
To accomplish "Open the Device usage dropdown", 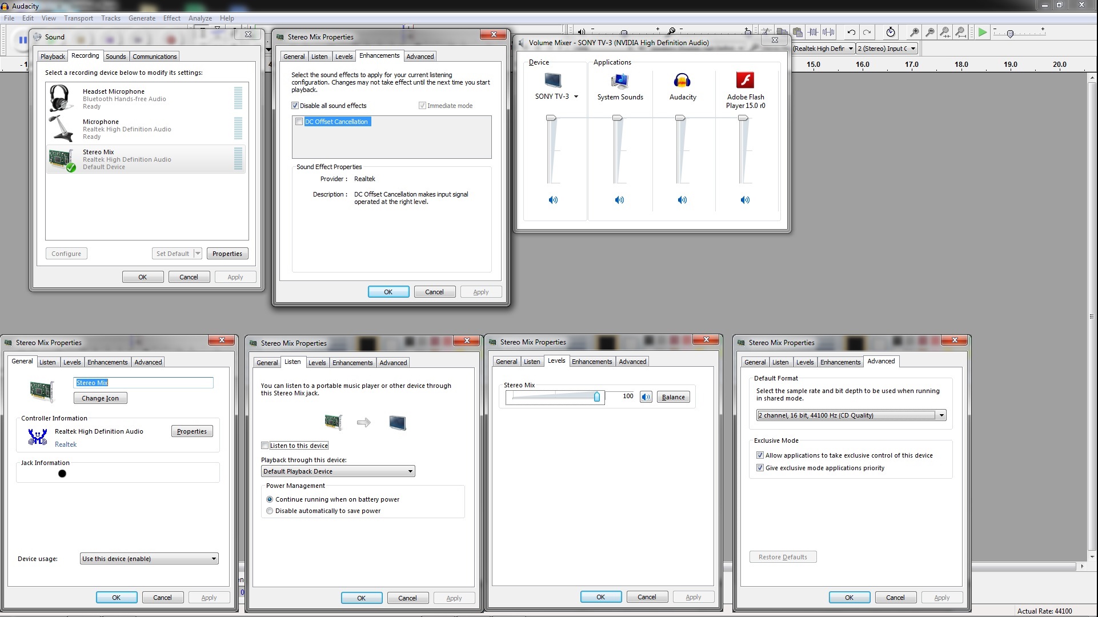I will pyautogui.click(x=149, y=559).
